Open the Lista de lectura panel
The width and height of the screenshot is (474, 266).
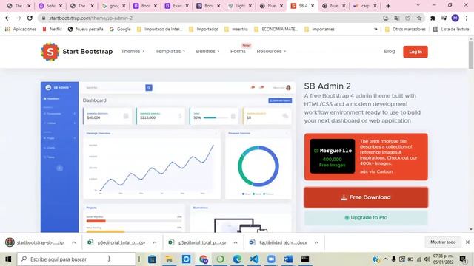coord(451,30)
